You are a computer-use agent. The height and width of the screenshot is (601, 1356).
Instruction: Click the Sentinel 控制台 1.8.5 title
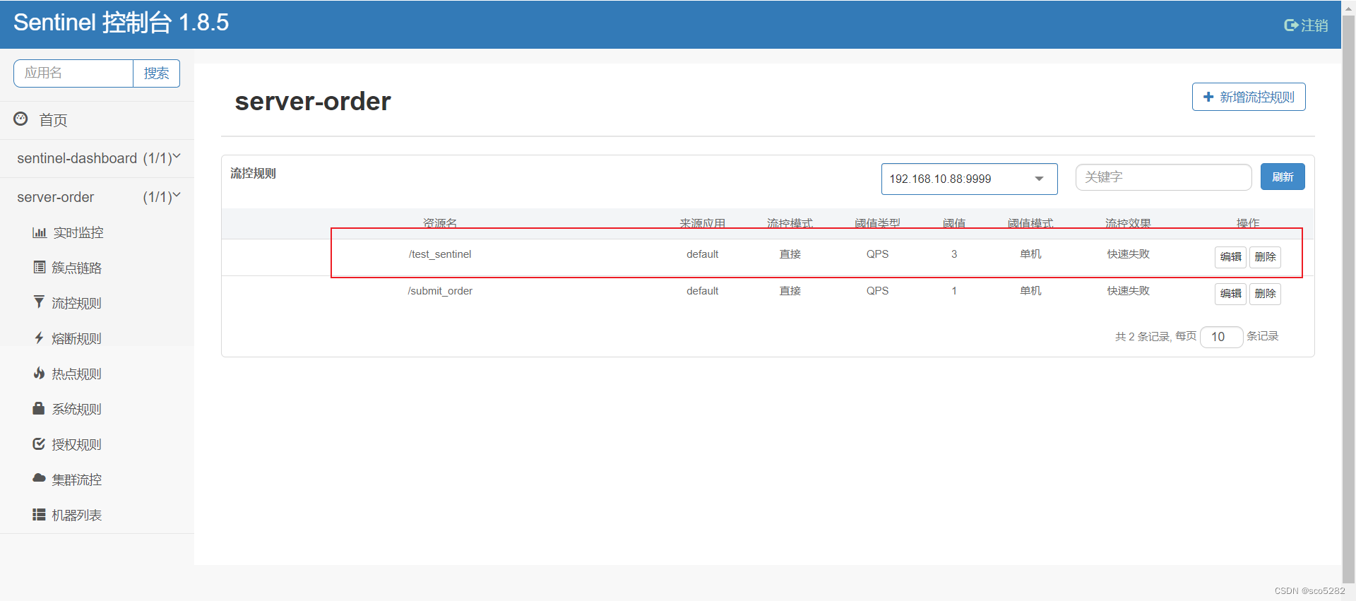click(x=121, y=23)
